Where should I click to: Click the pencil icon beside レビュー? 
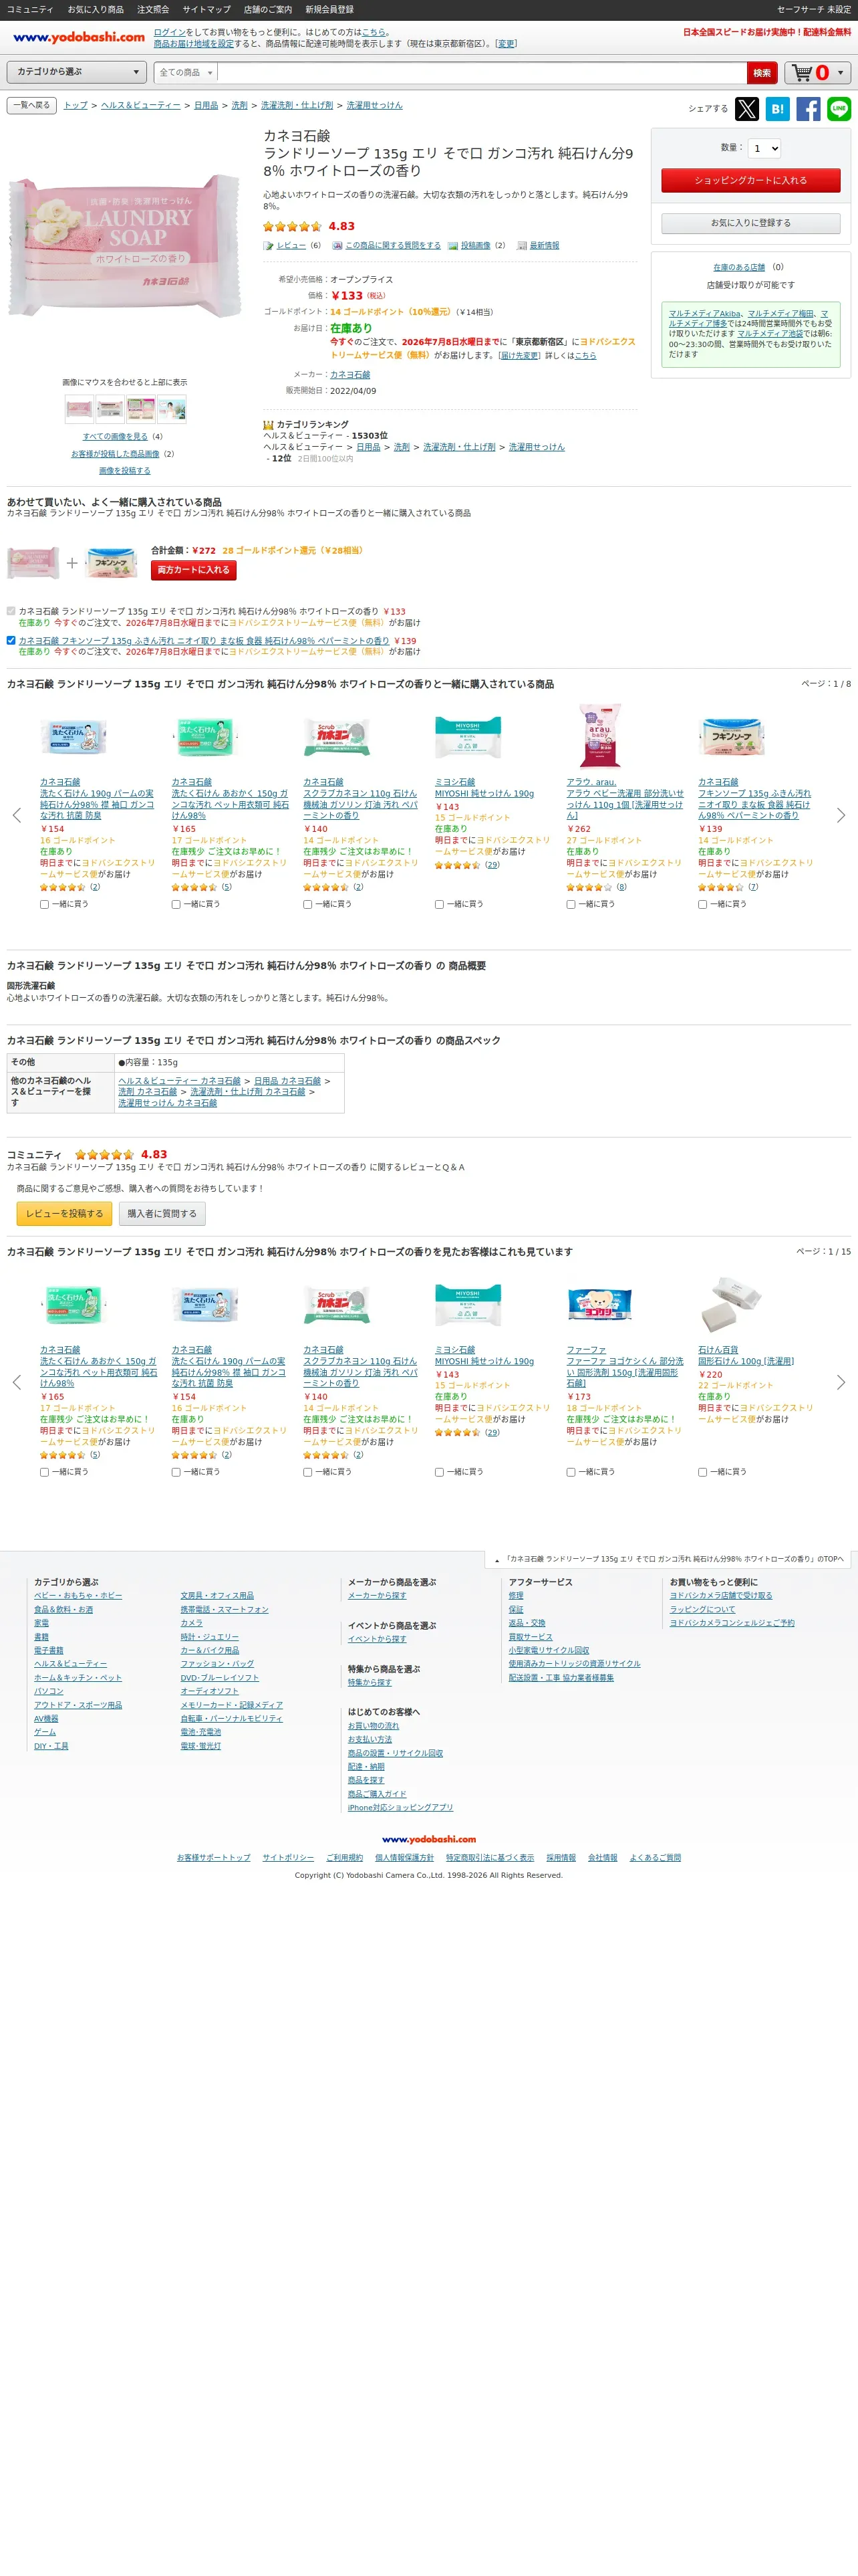point(268,246)
